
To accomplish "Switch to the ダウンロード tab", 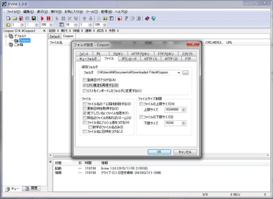I will click(129, 59).
